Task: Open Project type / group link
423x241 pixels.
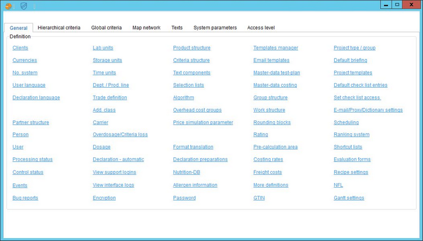Action: (354, 48)
